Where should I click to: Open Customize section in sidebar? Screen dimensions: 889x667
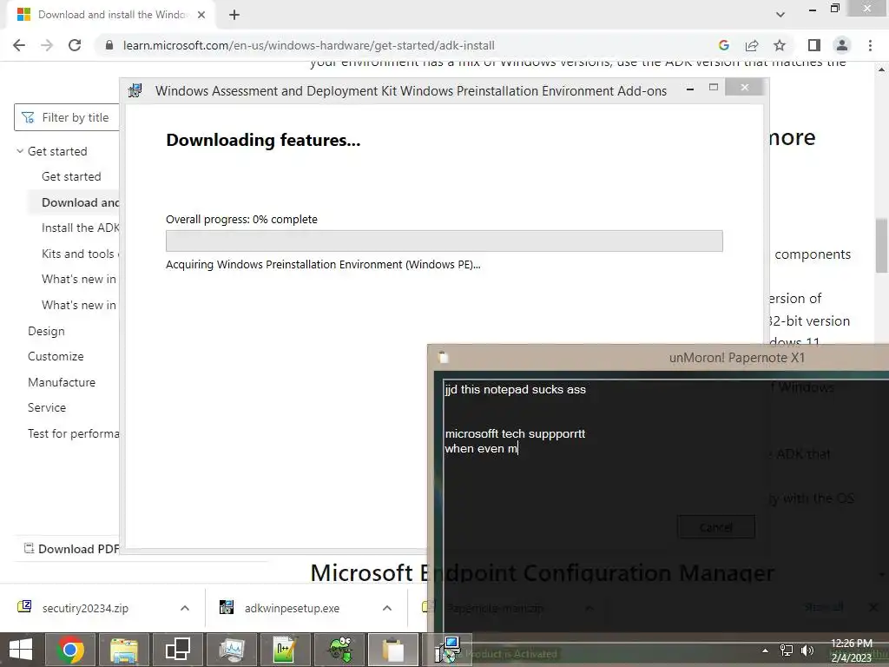tap(56, 356)
